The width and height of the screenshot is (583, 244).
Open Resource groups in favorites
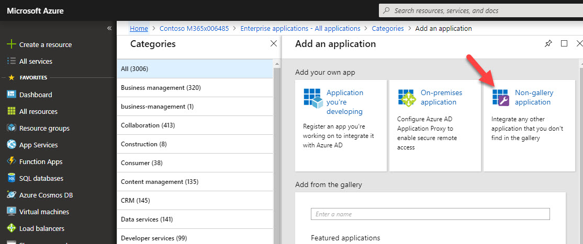(x=44, y=128)
